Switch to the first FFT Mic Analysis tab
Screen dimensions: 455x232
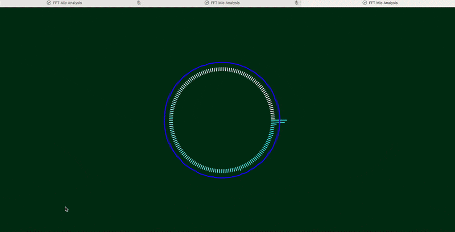point(72,3)
